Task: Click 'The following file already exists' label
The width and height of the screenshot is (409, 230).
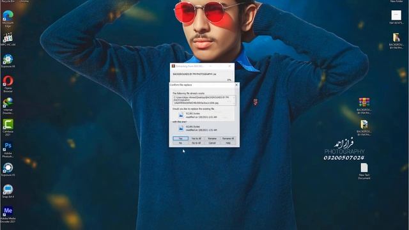Action: click(189, 93)
